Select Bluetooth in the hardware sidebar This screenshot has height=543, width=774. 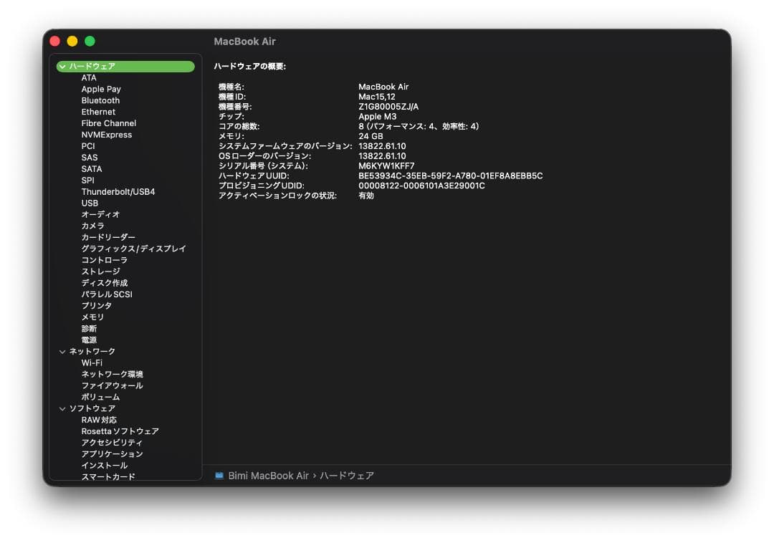click(x=100, y=100)
